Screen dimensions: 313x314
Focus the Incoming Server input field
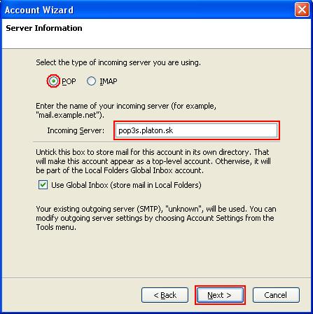197,130
